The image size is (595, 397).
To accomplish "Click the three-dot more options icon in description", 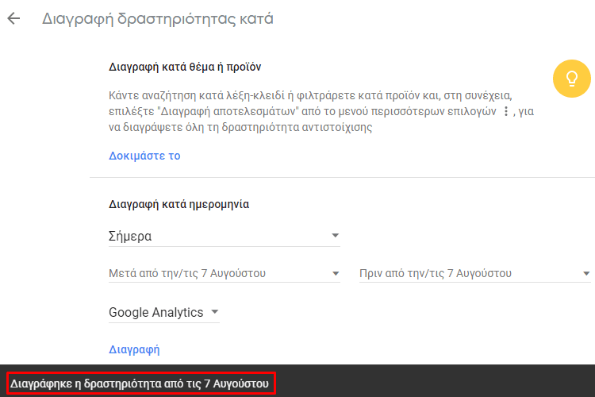I will pyautogui.click(x=506, y=111).
